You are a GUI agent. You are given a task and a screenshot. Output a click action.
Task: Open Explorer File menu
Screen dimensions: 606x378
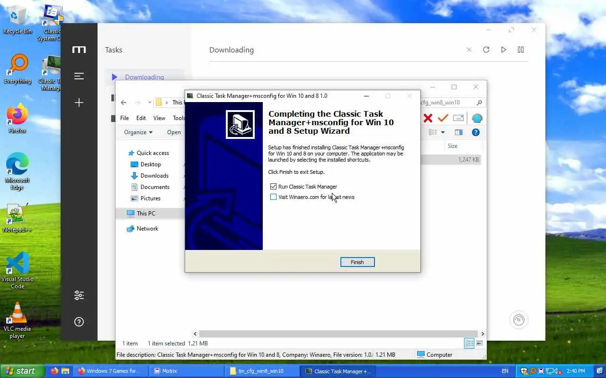125,118
